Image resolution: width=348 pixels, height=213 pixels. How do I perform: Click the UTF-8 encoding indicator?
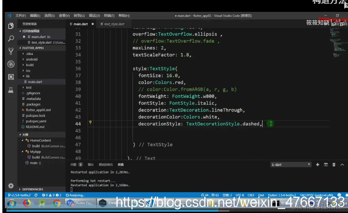point(240,195)
